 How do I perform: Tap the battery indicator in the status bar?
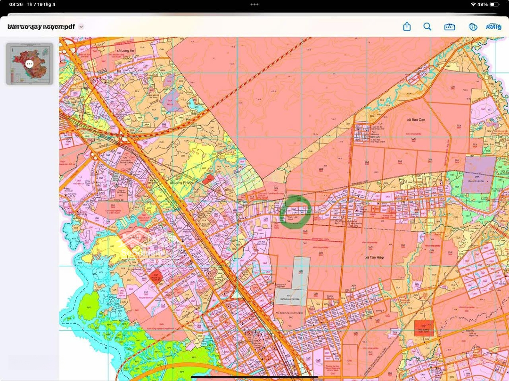click(x=494, y=4)
